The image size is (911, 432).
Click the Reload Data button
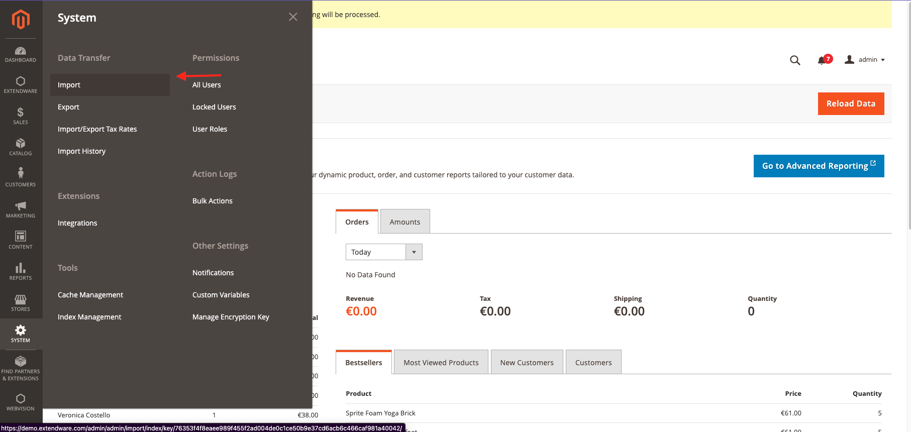(851, 103)
